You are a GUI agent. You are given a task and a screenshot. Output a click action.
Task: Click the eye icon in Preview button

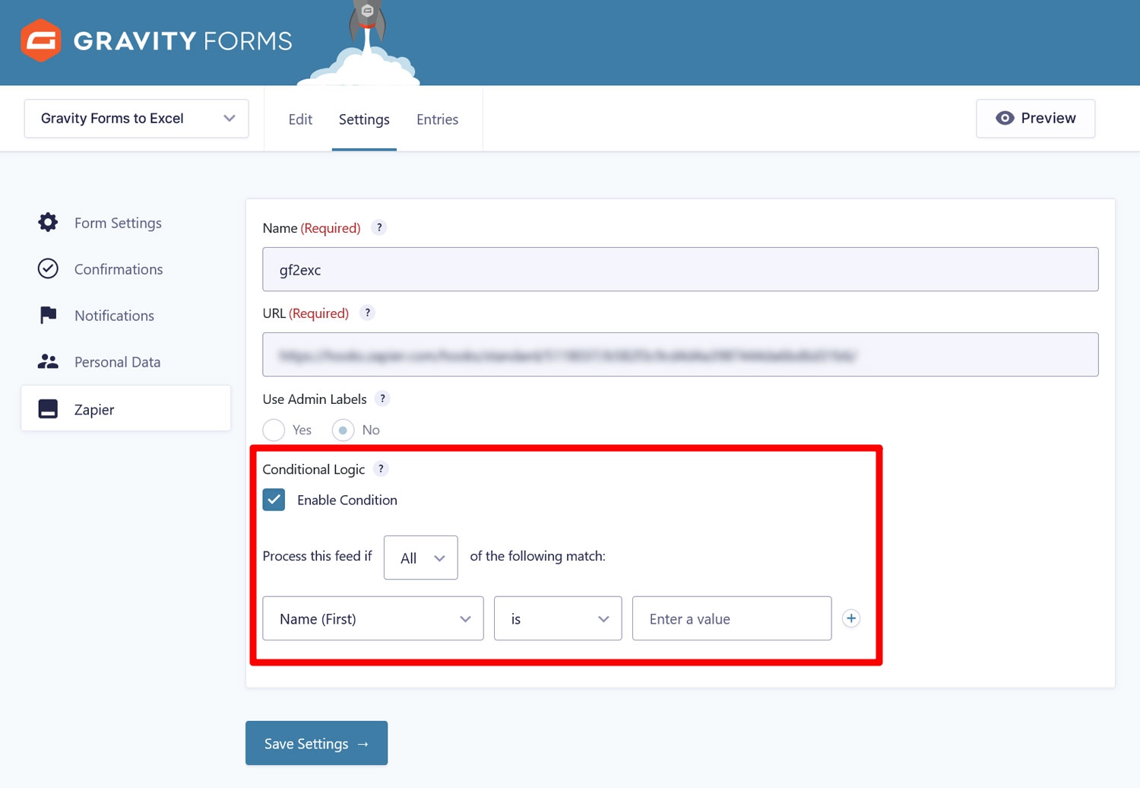tap(1005, 118)
